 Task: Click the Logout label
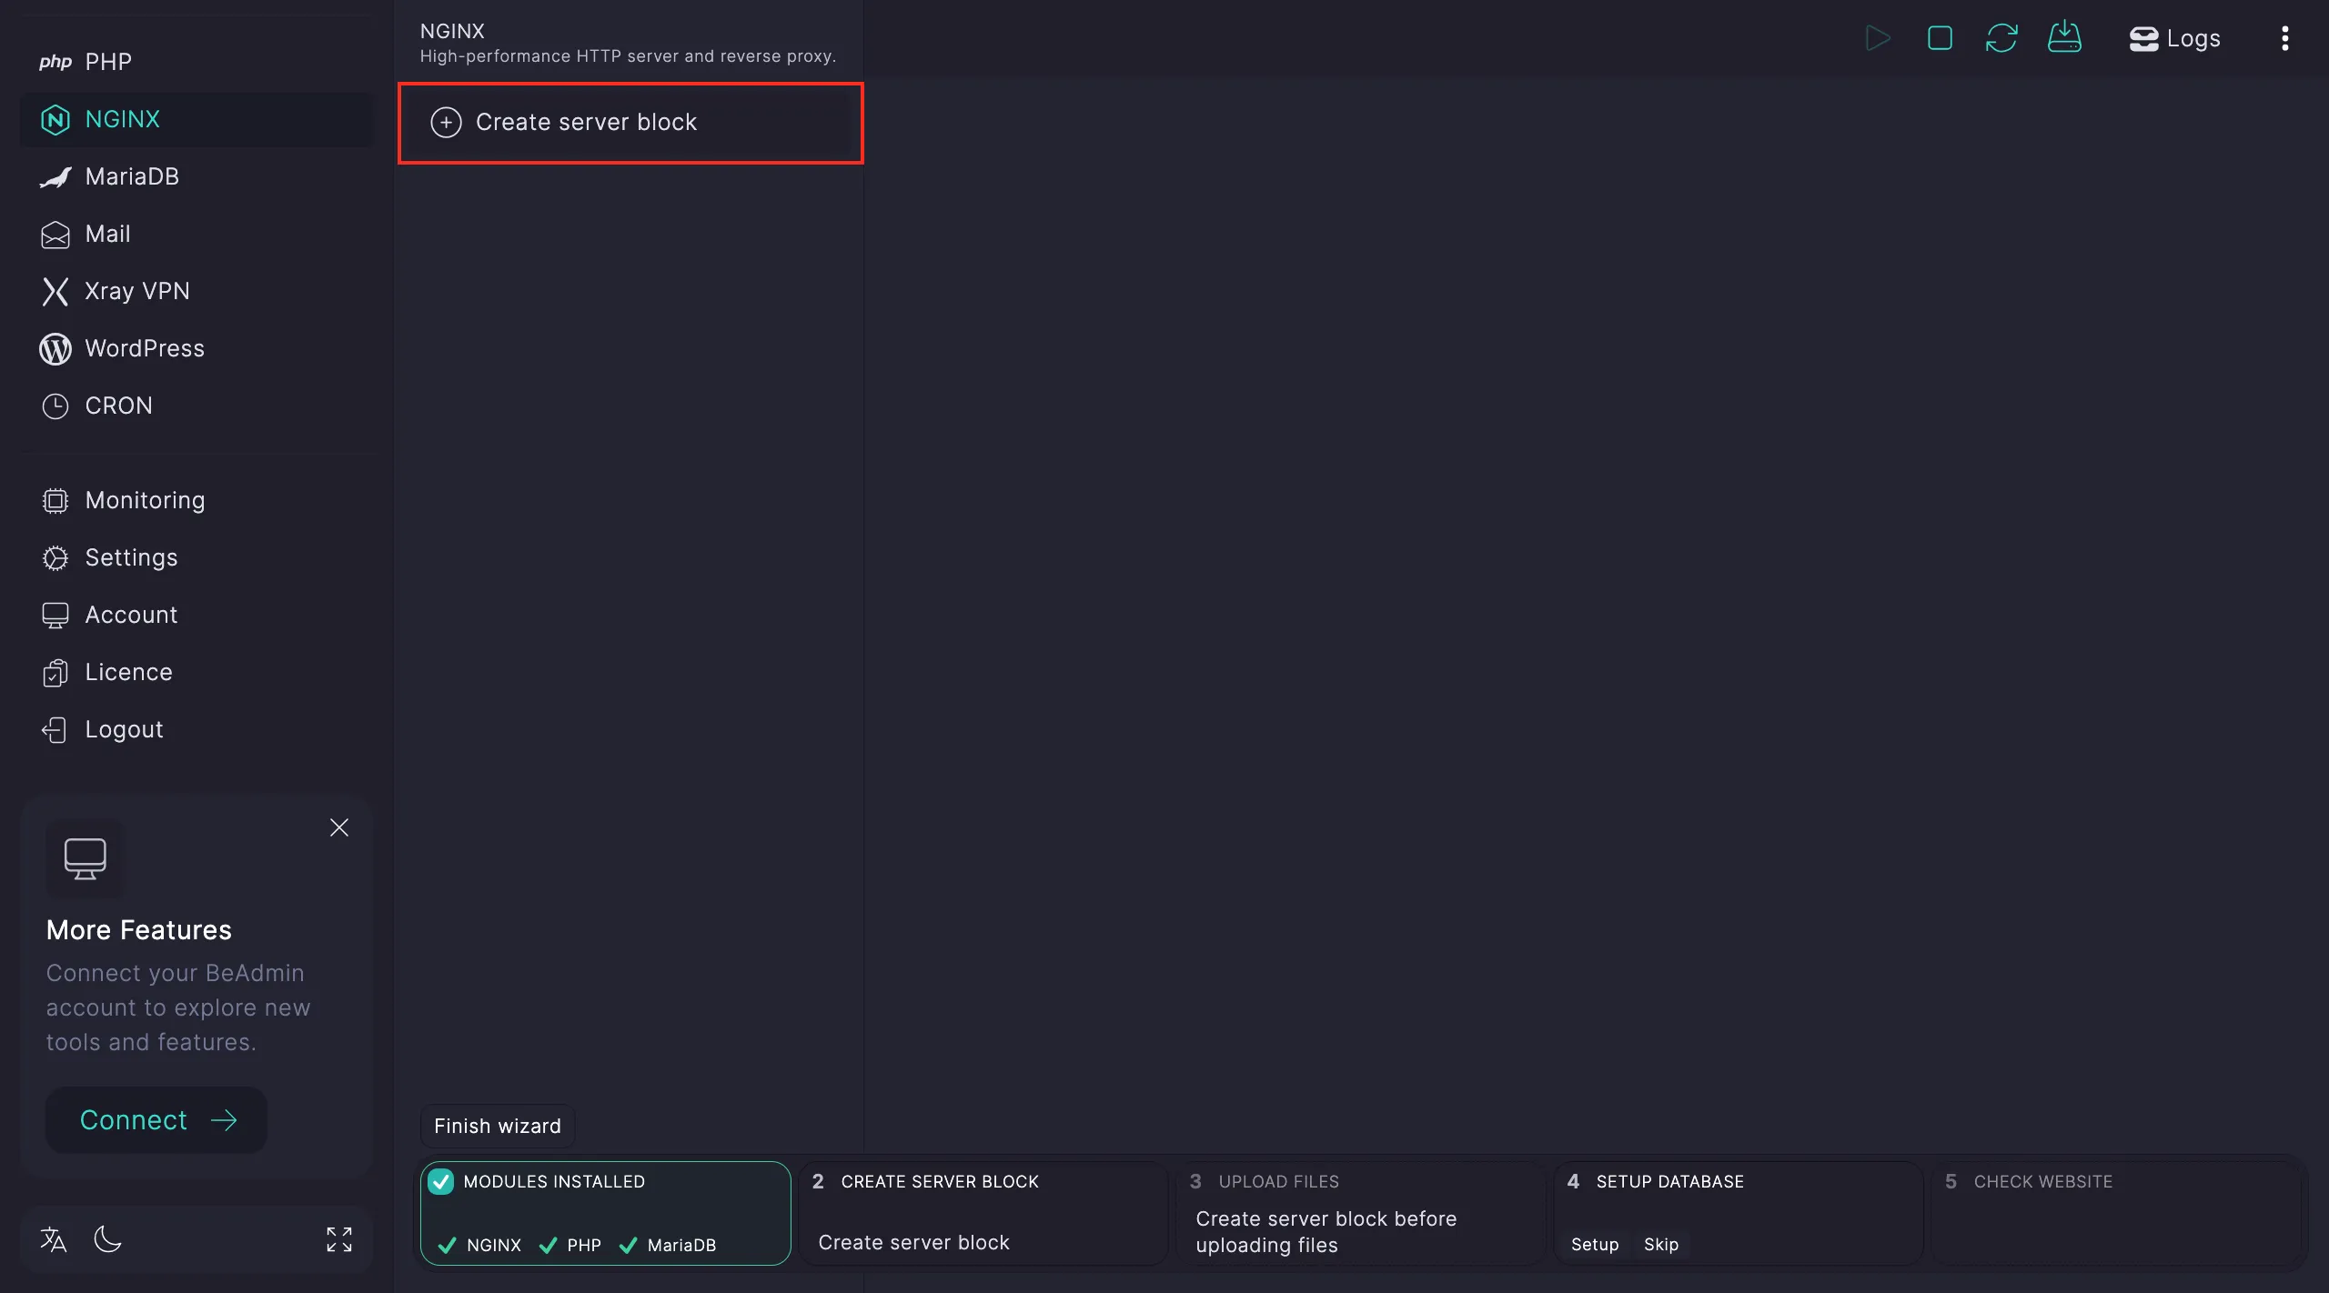(x=124, y=729)
